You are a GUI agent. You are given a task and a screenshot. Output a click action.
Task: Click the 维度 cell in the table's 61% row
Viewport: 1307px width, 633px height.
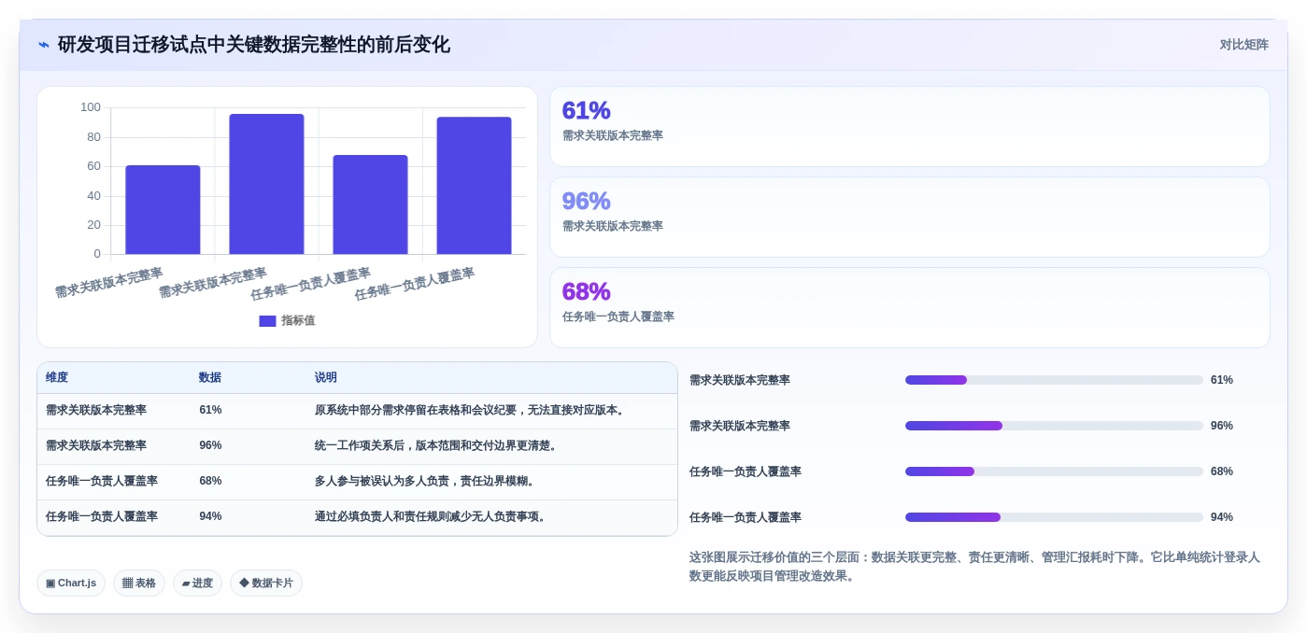click(96, 410)
